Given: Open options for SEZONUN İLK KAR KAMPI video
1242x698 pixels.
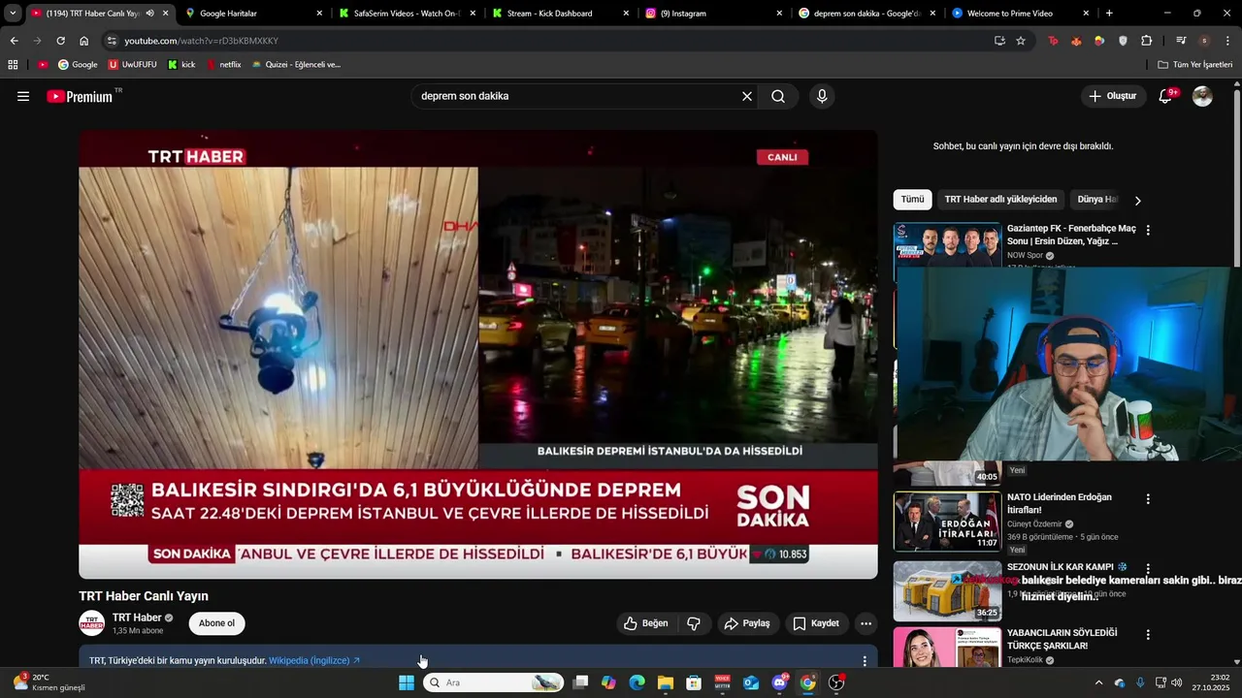Looking at the screenshot, I should coord(1148,569).
